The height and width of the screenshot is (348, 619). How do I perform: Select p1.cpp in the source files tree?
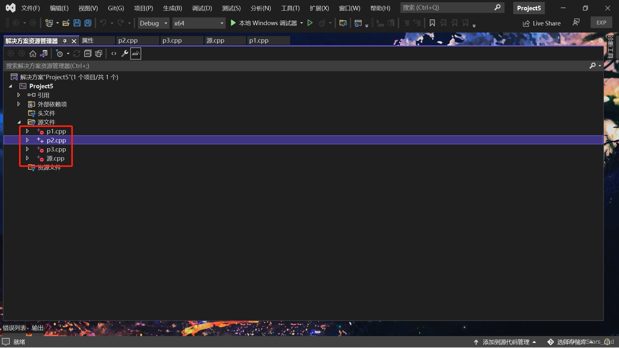(56, 131)
